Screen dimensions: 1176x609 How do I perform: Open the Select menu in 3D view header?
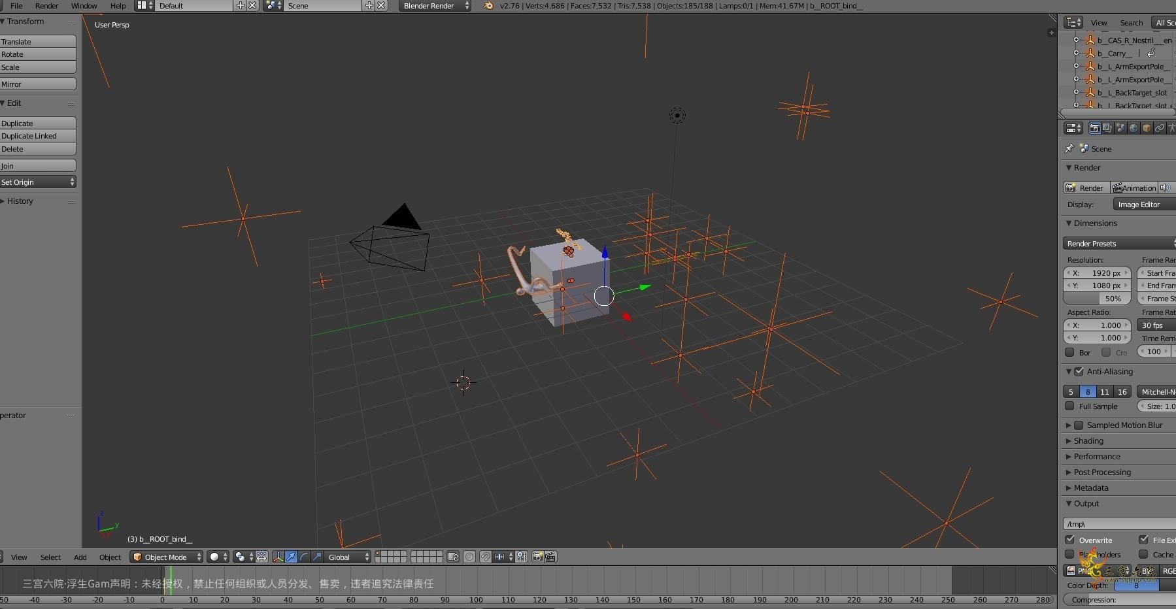(x=50, y=557)
